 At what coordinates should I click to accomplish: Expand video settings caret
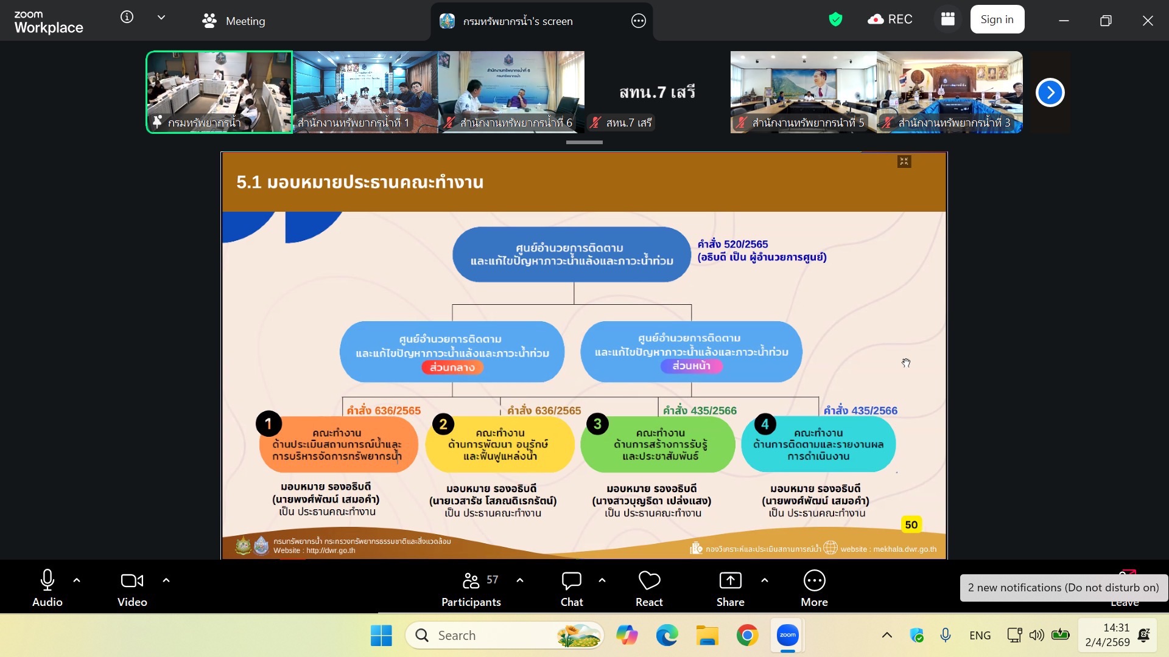166,580
